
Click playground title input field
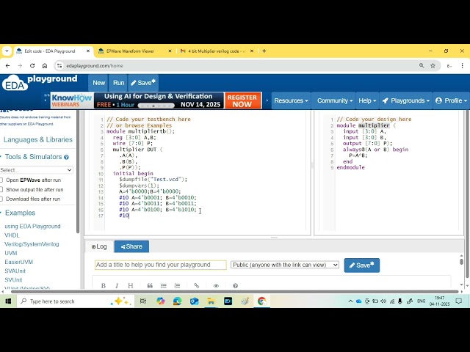point(161,265)
